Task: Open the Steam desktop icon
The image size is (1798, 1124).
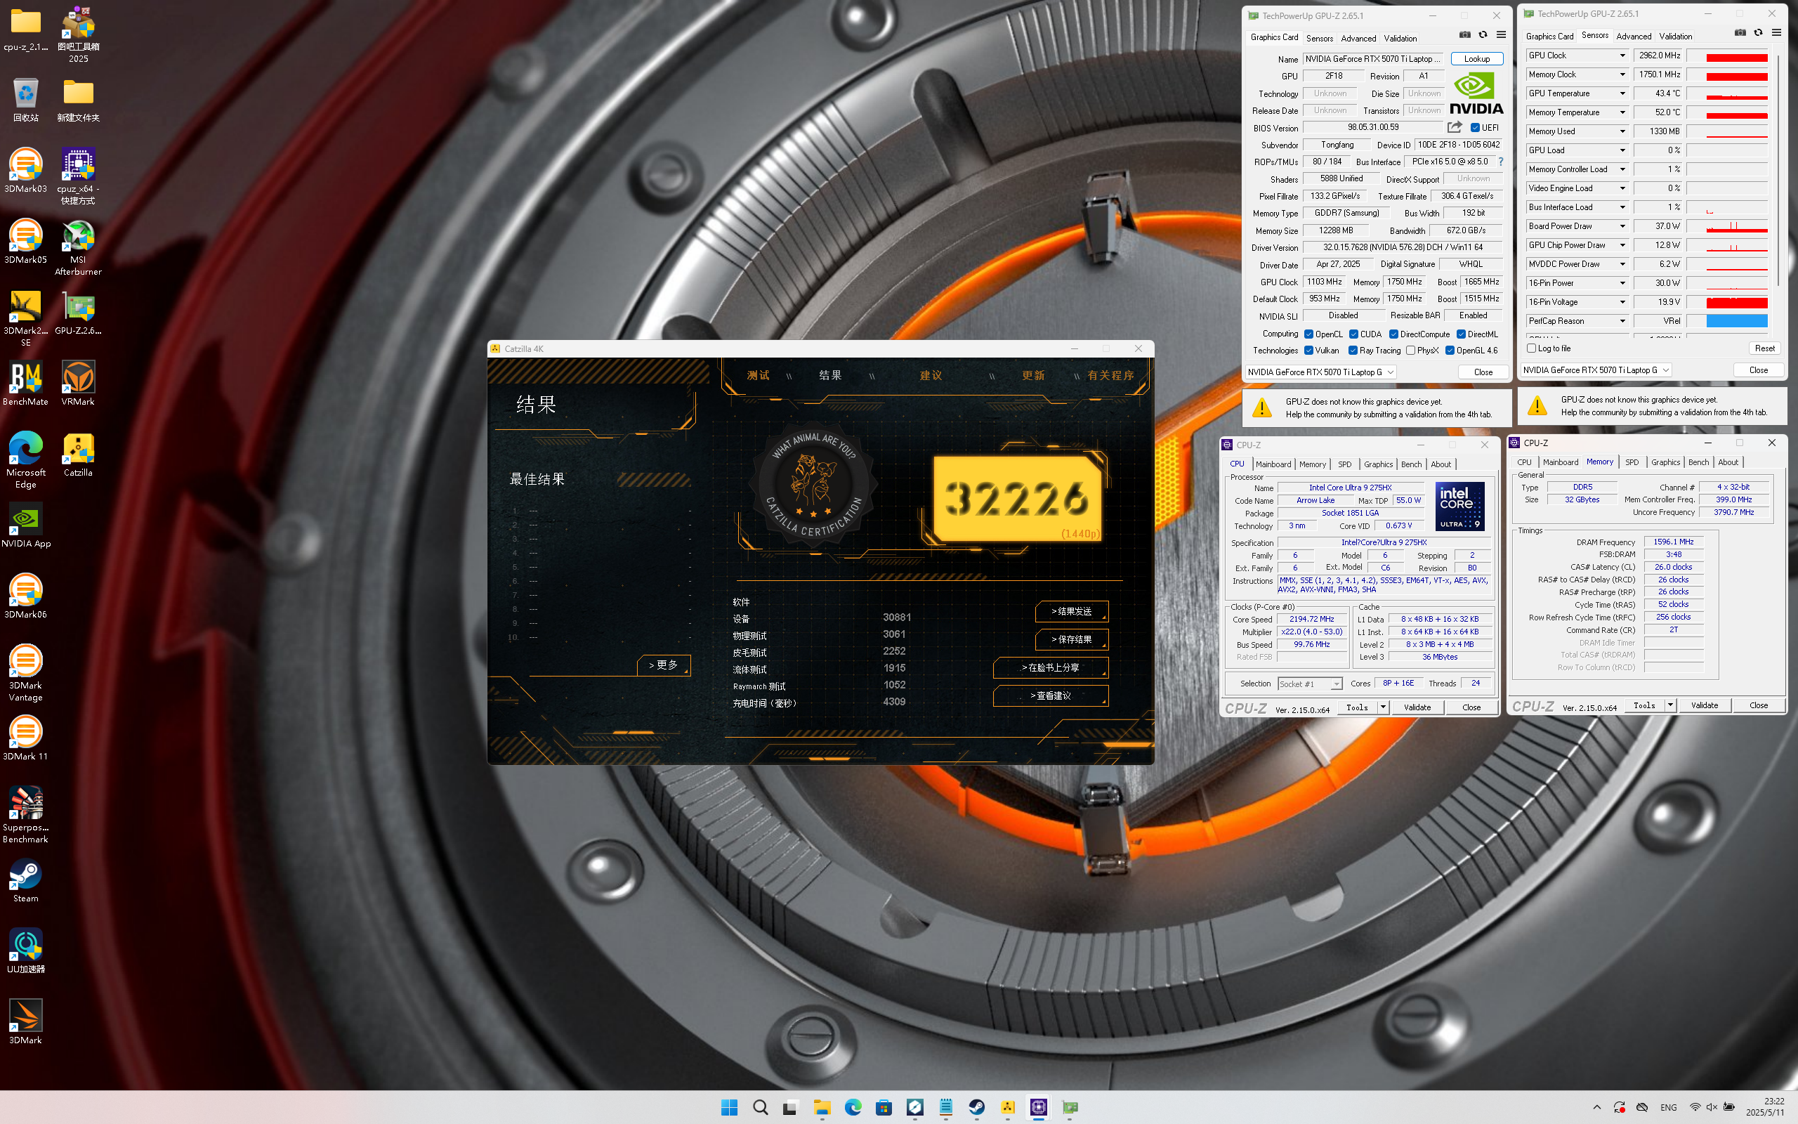Action: (25, 881)
